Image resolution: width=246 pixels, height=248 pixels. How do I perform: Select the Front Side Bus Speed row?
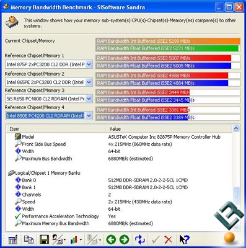tap(119, 144)
